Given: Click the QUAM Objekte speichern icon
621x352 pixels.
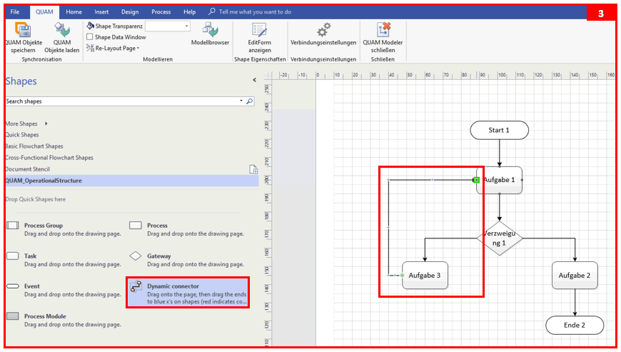Looking at the screenshot, I should pyautogui.click(x=23, y=29).
